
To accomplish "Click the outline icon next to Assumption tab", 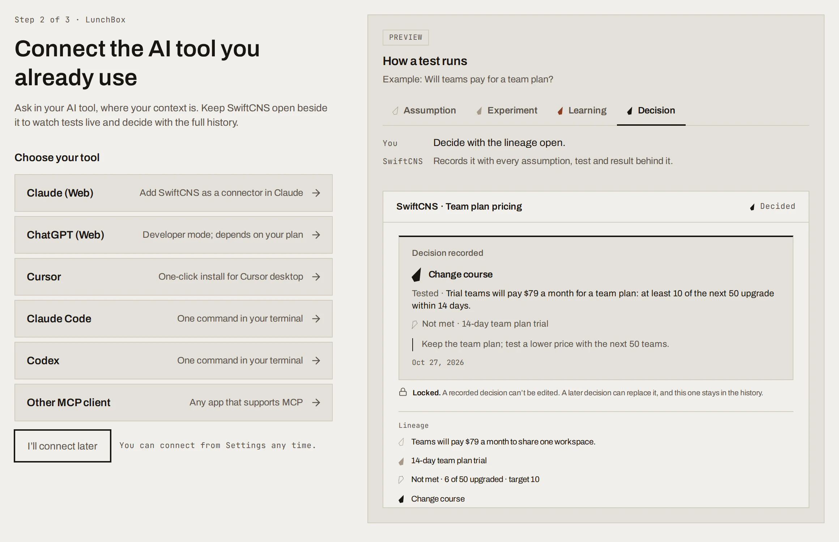I will coord(395,111).
